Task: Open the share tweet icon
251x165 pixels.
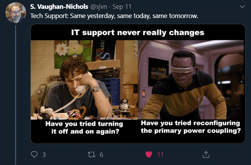Action: click(x=206, y=155)
